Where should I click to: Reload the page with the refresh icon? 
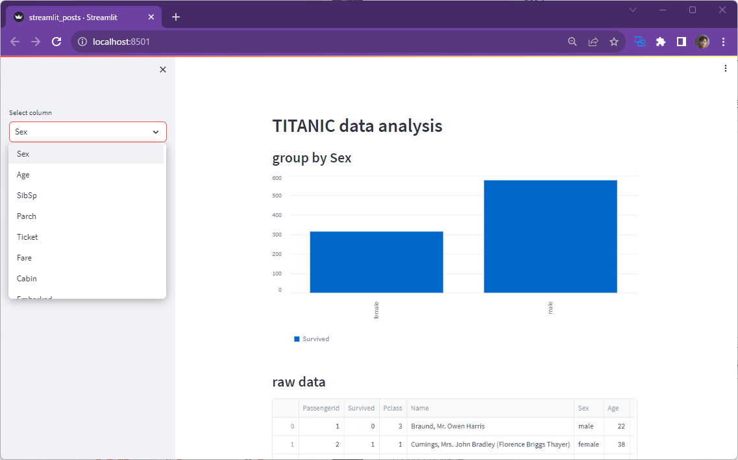coord(56,41)
